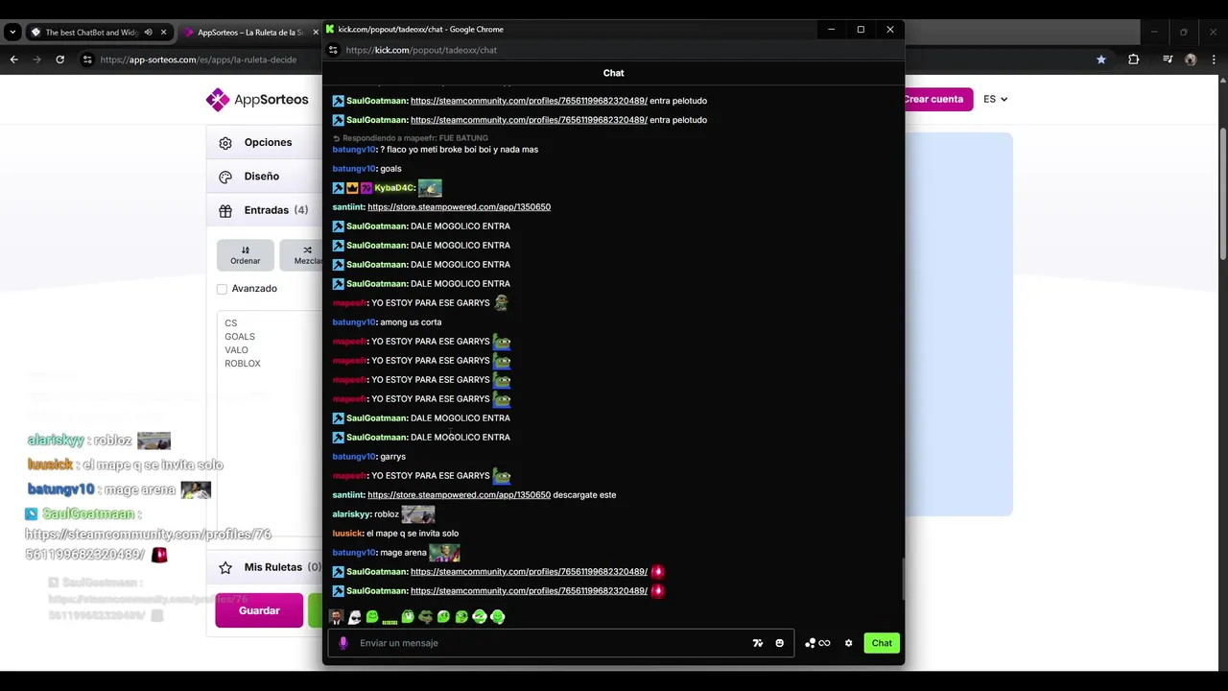Click the green Chat send button
The height and width of the screenshot is (691, 1228).
coord(882,643)
